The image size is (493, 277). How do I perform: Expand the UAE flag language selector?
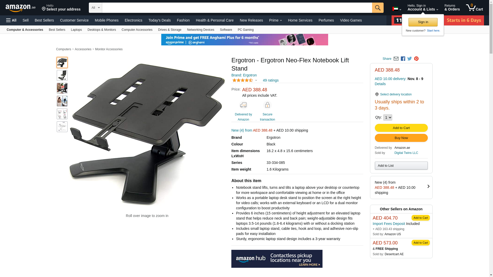(x=397, y=9)
